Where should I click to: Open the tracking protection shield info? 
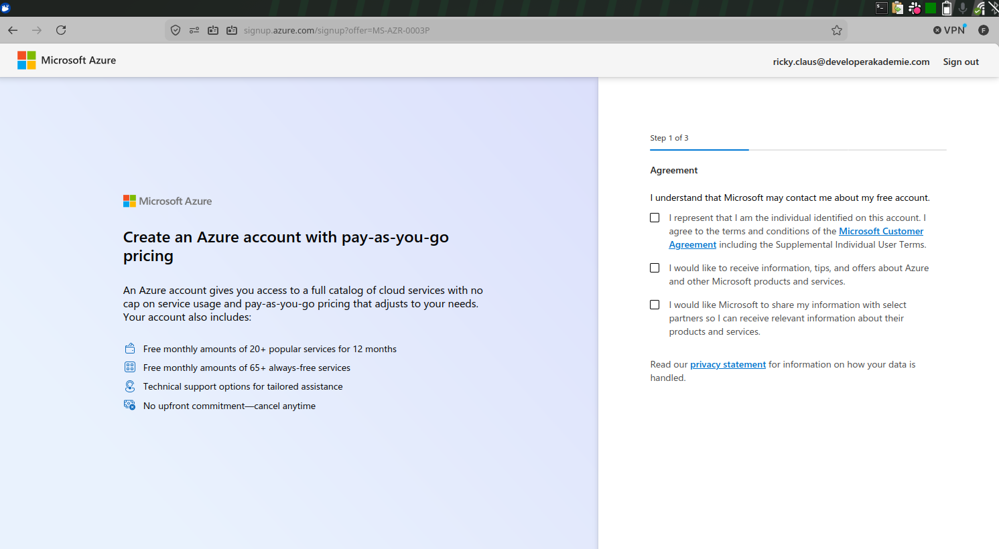176,30
